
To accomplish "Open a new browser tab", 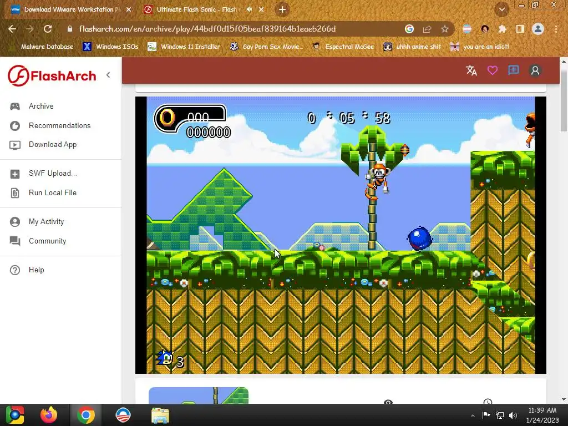I will click(282, 10).
